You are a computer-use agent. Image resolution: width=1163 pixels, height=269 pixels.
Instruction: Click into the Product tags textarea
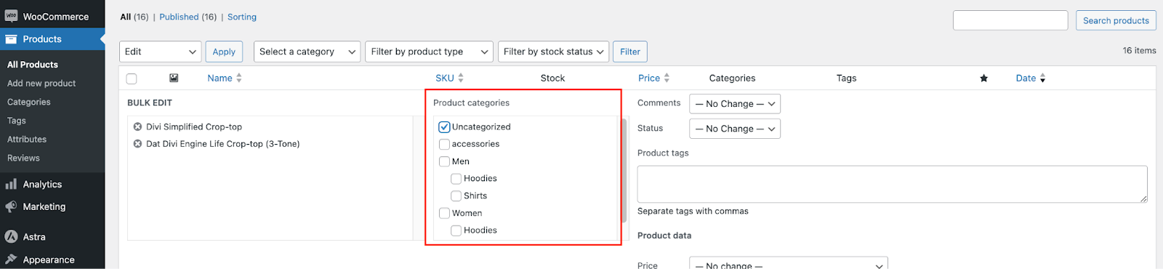coord(892,184)
